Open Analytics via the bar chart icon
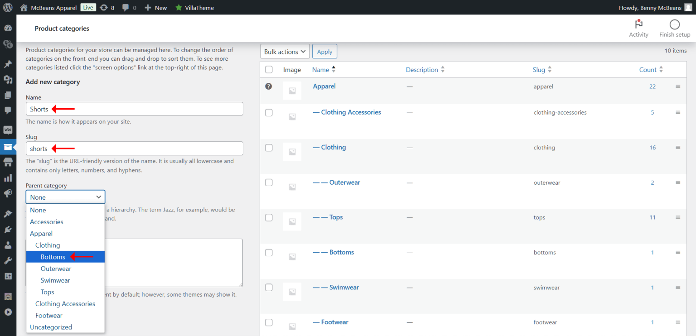This screenshot has height=336, width=696. coord(8,178)
